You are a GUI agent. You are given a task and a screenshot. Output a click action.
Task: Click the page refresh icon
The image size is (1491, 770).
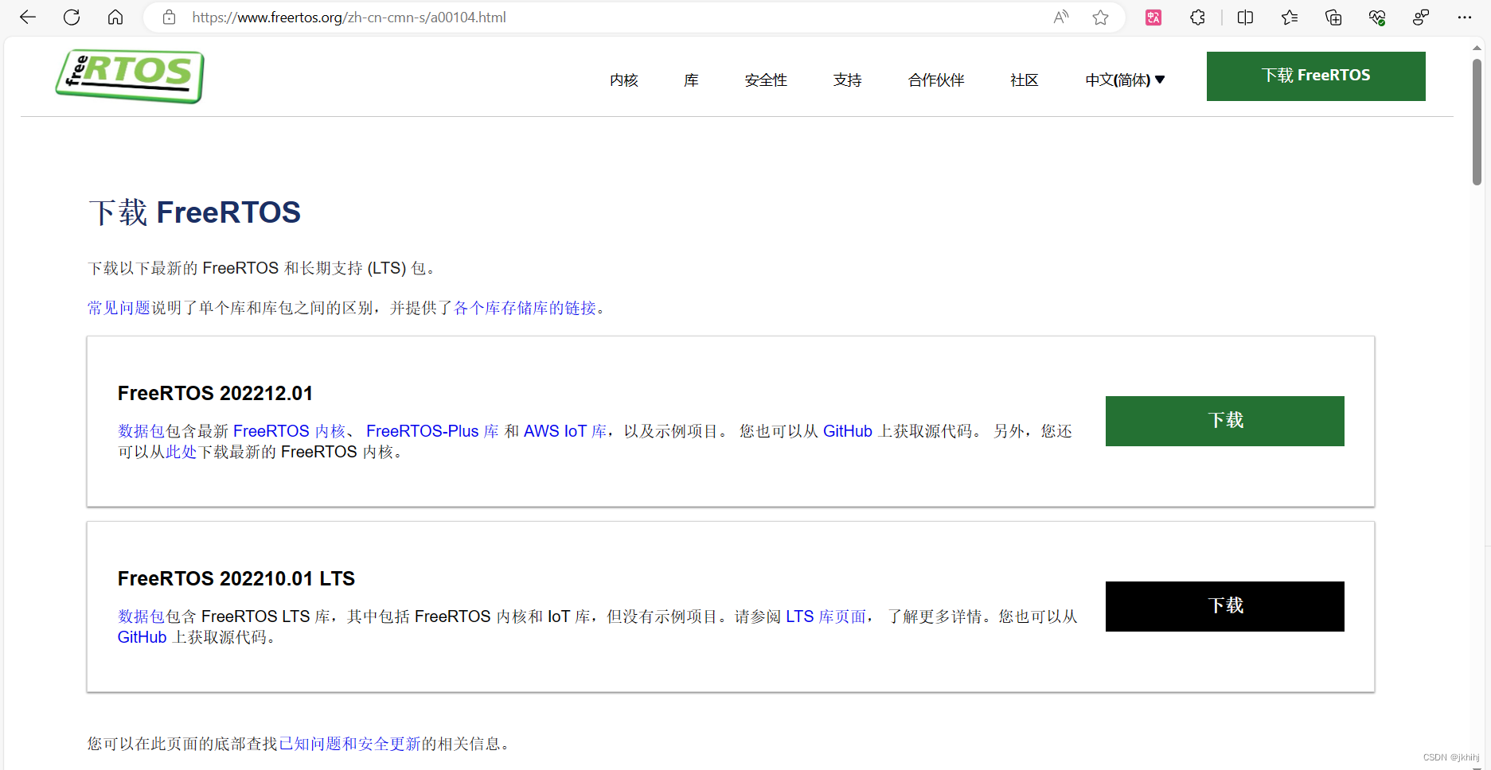tap(72, 17)
